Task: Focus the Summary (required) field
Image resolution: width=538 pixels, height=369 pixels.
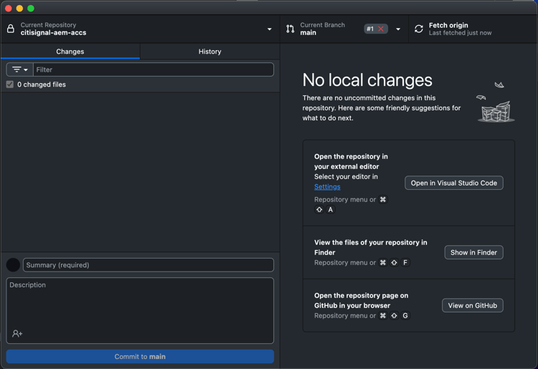Action: pyautogui.click(x=148, y=265)
